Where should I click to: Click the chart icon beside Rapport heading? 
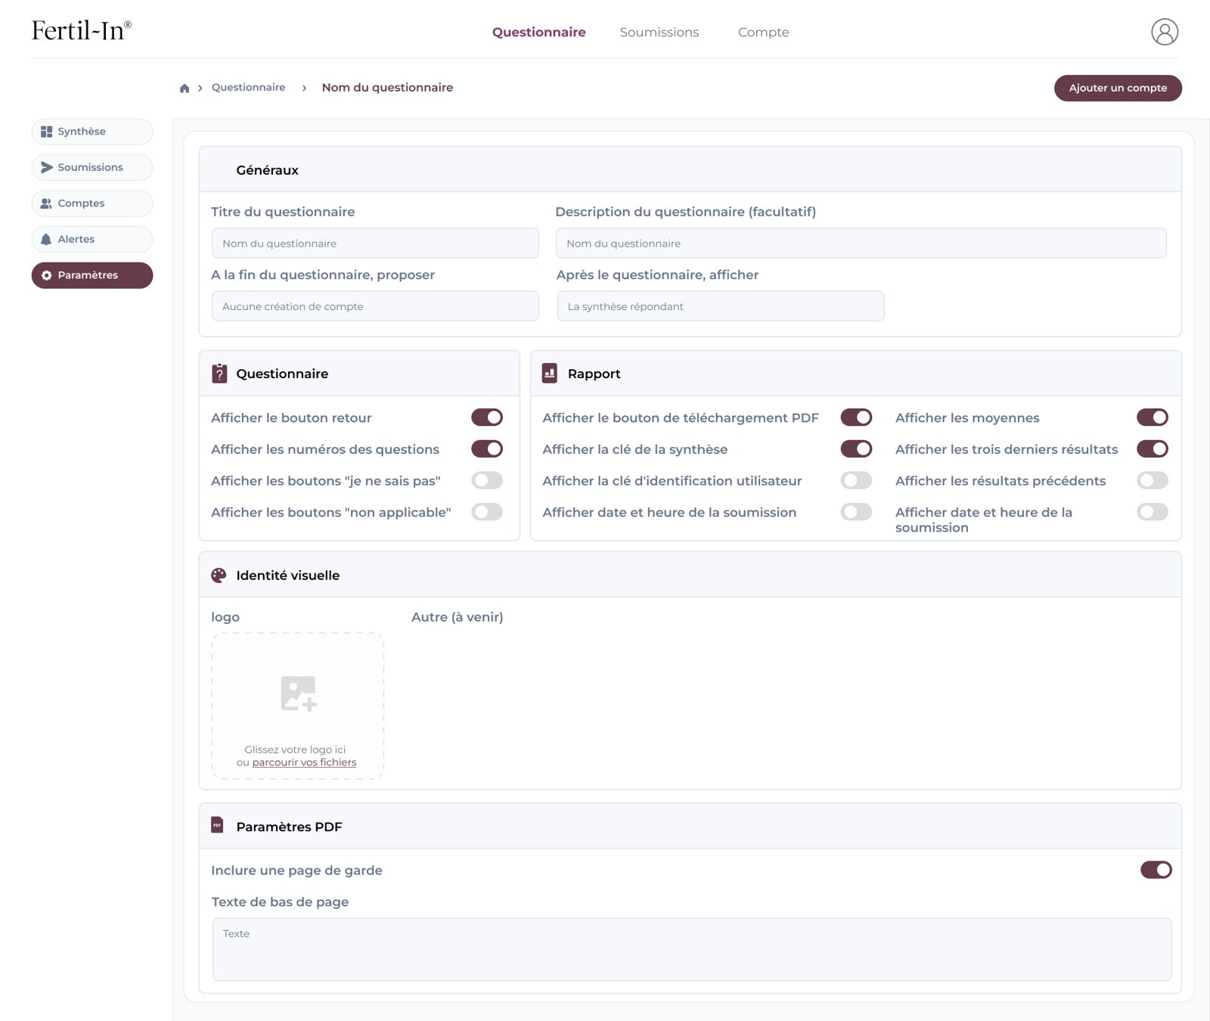(x=550, y=374)
